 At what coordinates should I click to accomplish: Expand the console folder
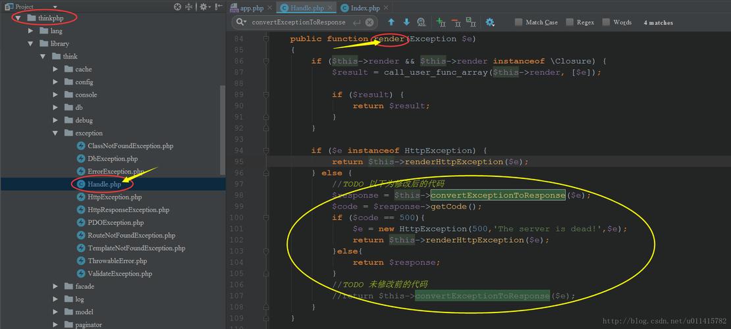pos(55,95)
